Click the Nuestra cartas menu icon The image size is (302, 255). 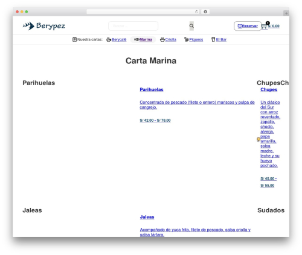point(74,40)
